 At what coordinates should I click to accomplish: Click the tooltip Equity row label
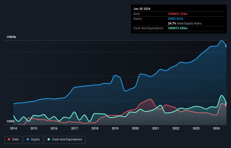[138, 19]
